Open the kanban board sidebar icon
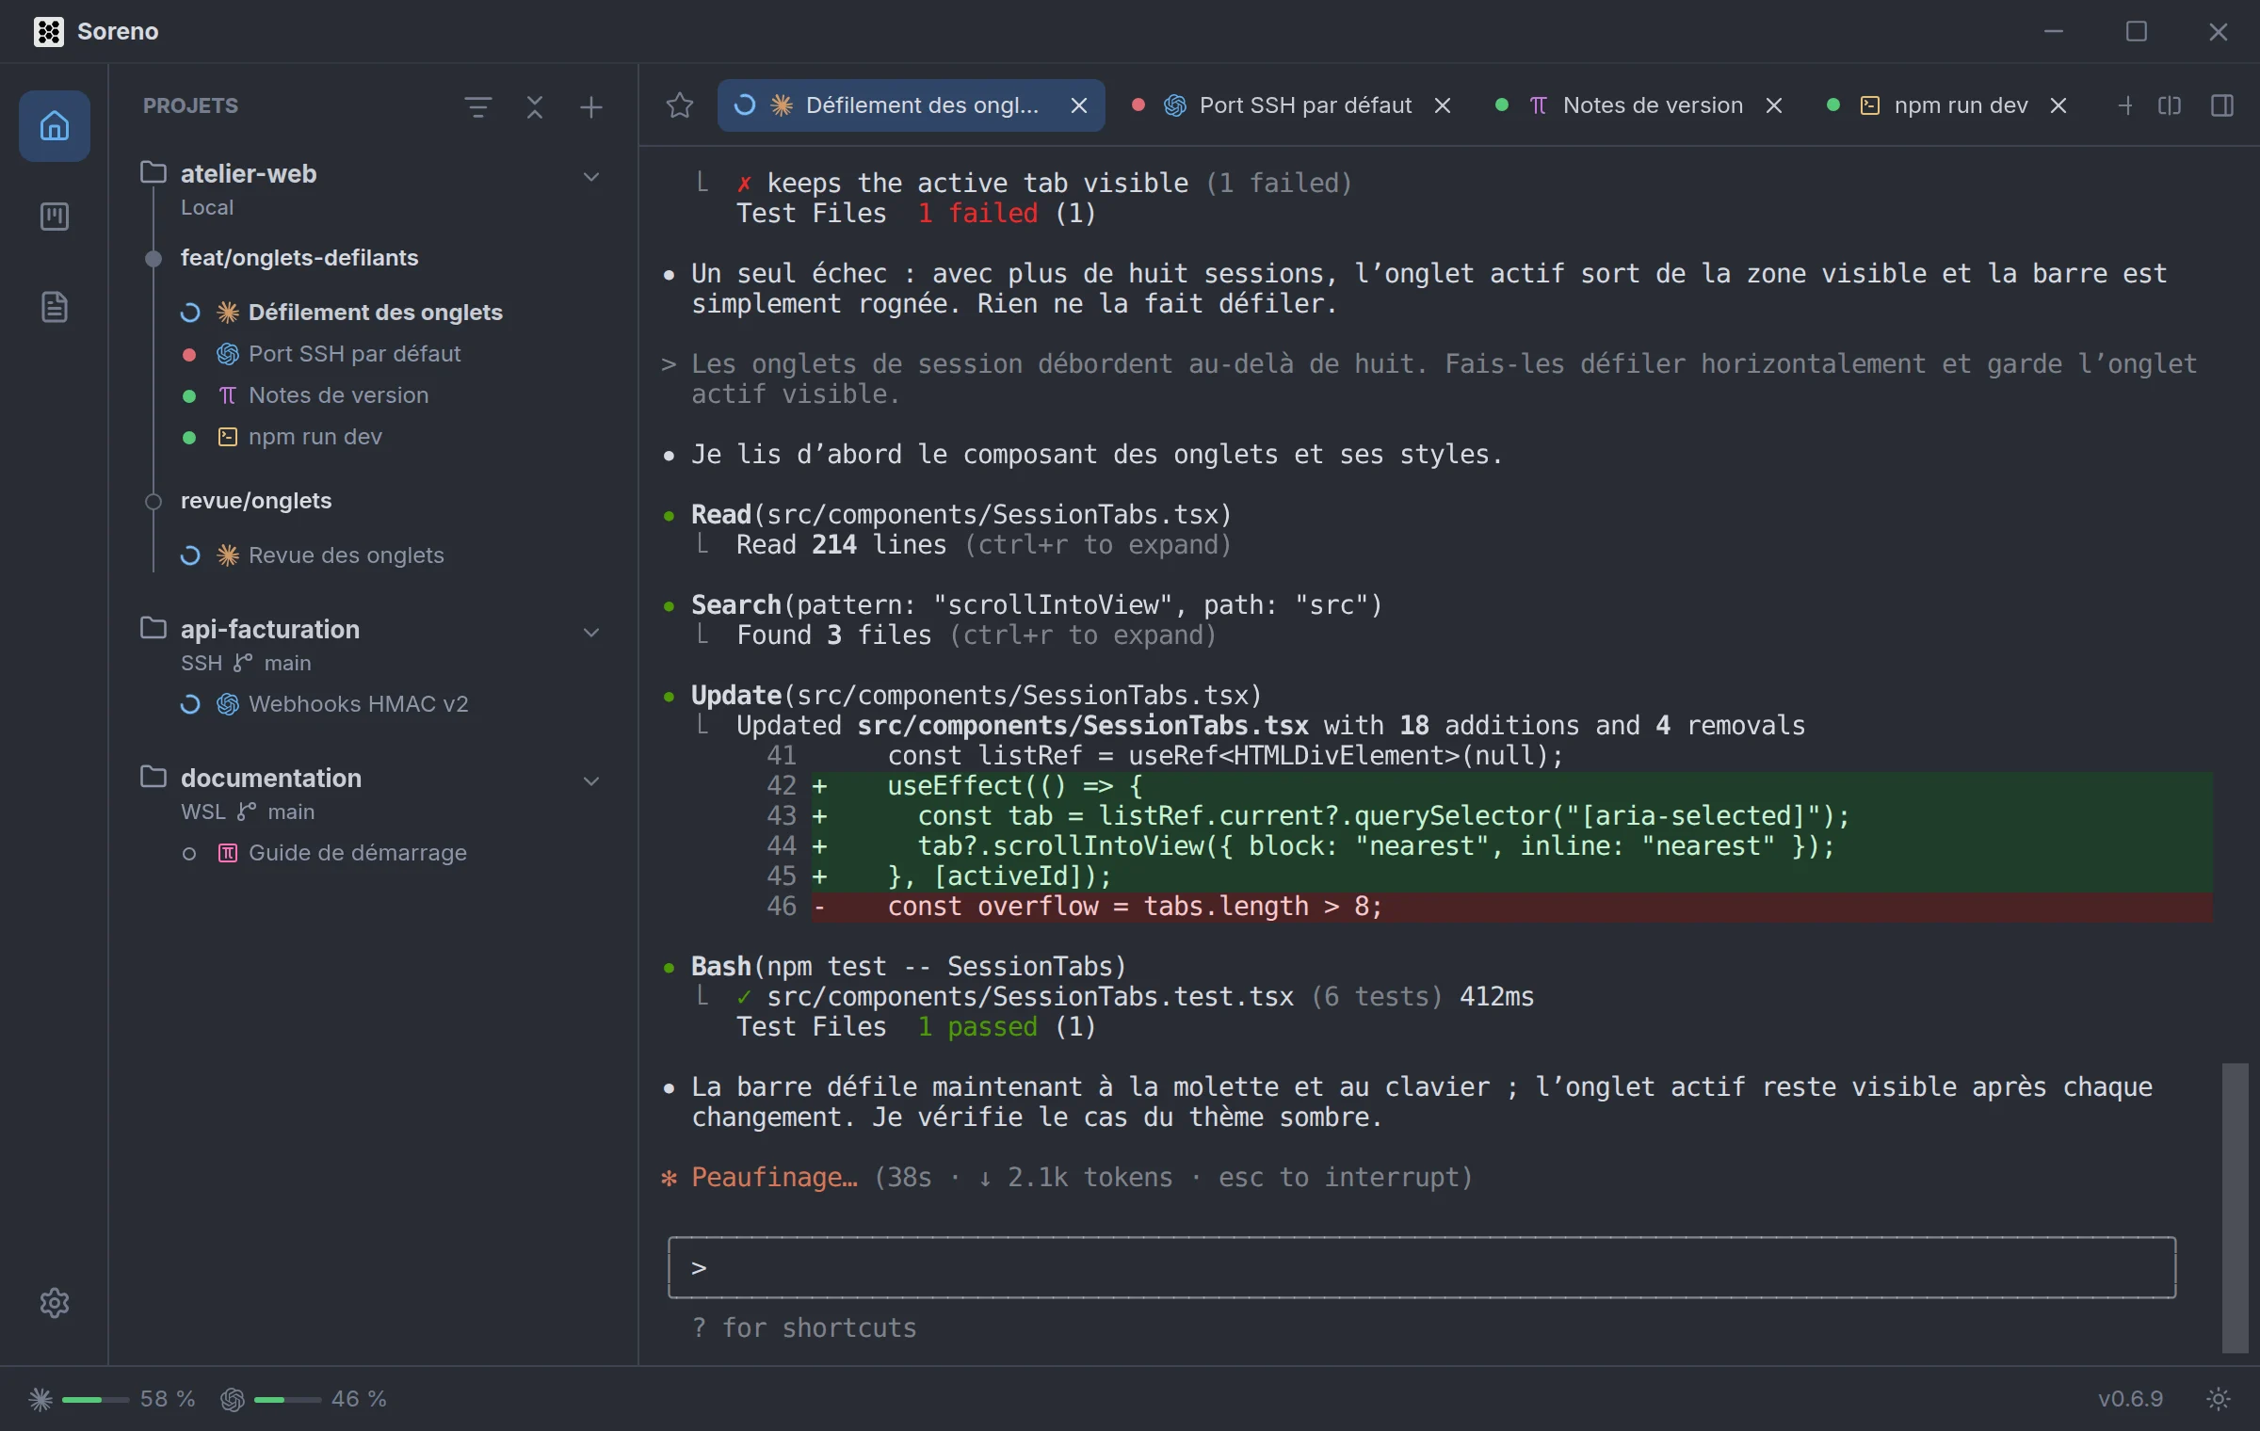The image size is (2260, 1431). [x=55, y=217]
